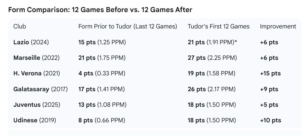308x136 pixels.
Task: Select Juventus's 13 pts (1.08 PPM) value
Action: point(102,105)
